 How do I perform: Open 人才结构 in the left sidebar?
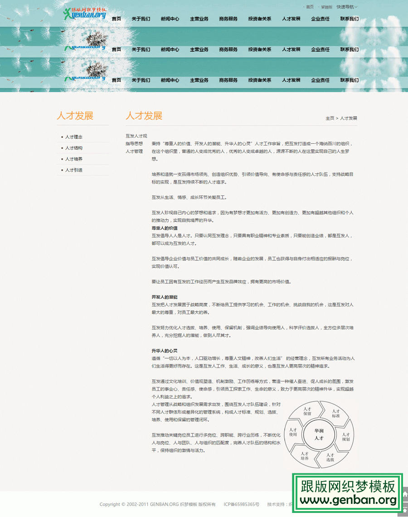point(73,148)
